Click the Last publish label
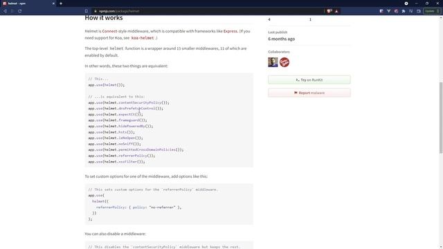Image resolution: width=443 pixels, height=249 pixels. coord(278,33)
